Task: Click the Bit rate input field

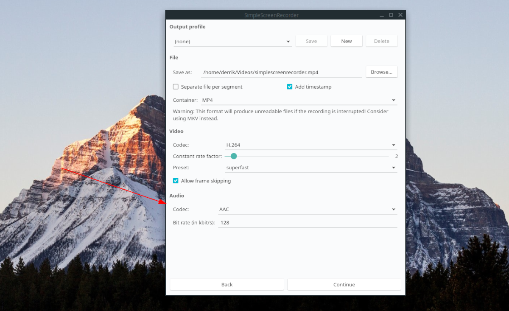Action: click(x=308, y=222)
